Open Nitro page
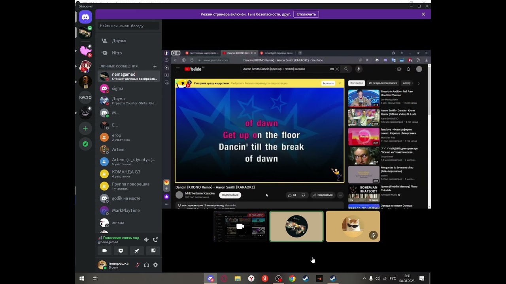 coord(129,53)
